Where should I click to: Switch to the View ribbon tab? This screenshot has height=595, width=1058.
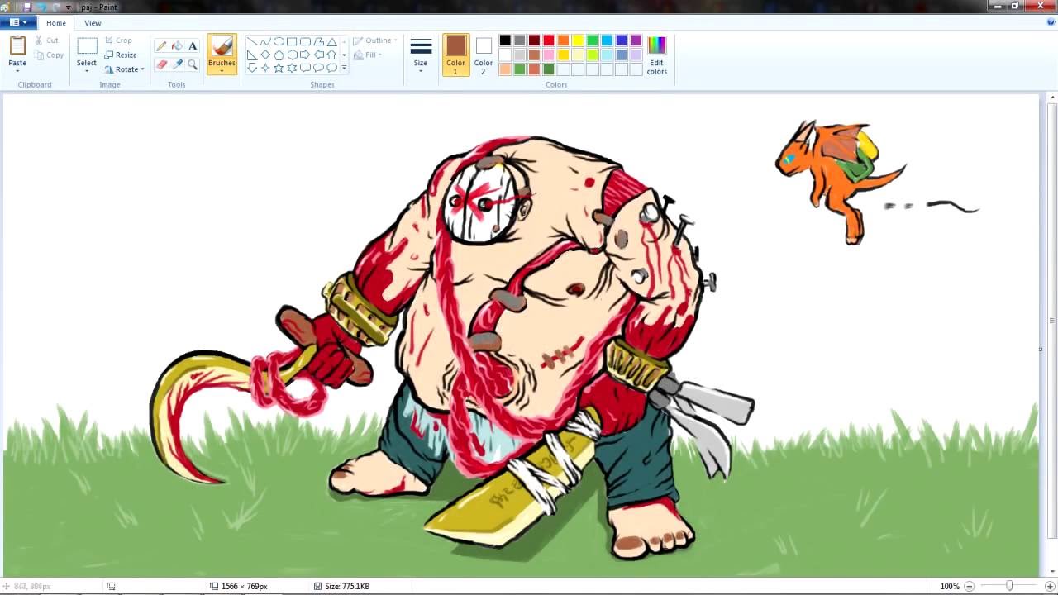coord(93,23)
